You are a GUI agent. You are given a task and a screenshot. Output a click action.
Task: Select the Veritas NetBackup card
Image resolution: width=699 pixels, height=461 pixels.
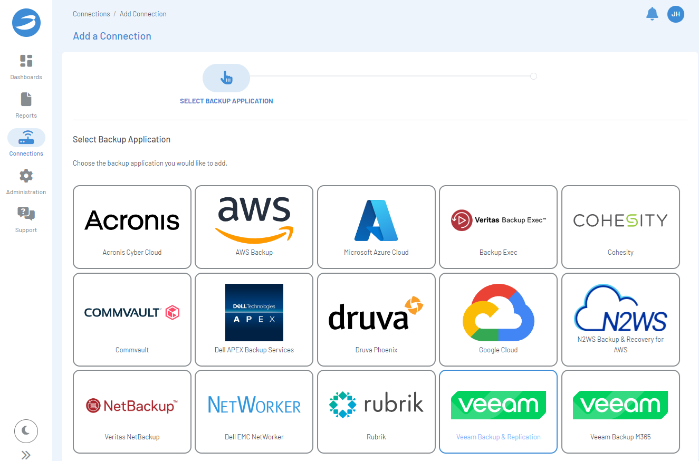[132, 411]
